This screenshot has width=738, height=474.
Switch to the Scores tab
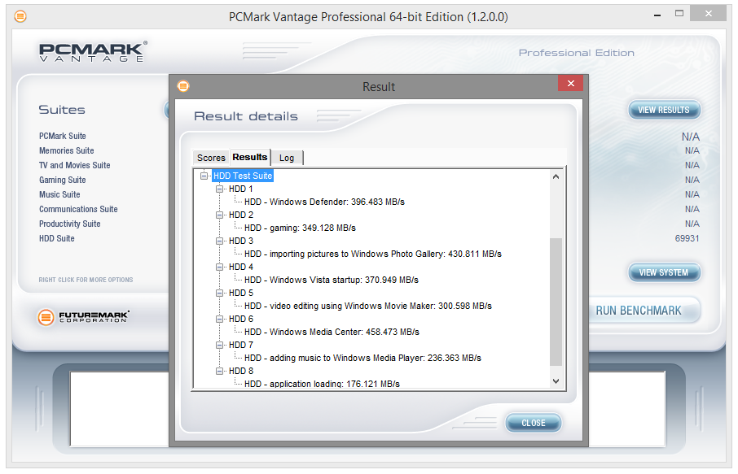[x=211, y=158]
